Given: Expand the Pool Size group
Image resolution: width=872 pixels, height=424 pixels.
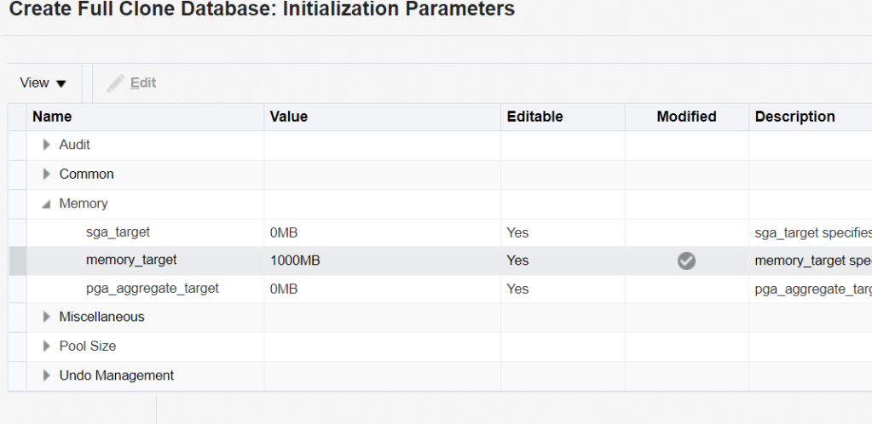Looking at the screenshot, I should tap(47, 347).
